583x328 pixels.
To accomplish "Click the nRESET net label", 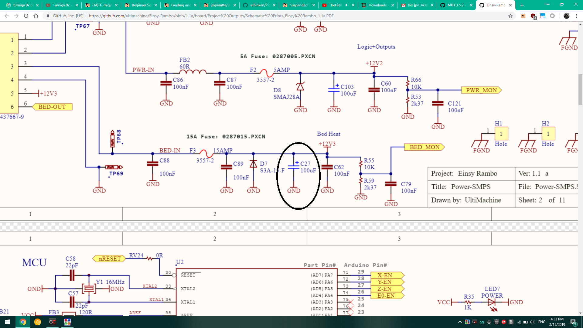I will [x=110, y=259].
